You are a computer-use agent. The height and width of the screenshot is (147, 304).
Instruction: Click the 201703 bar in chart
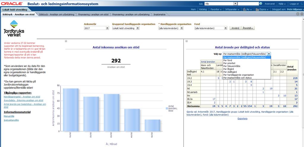(x=111, y=113)
